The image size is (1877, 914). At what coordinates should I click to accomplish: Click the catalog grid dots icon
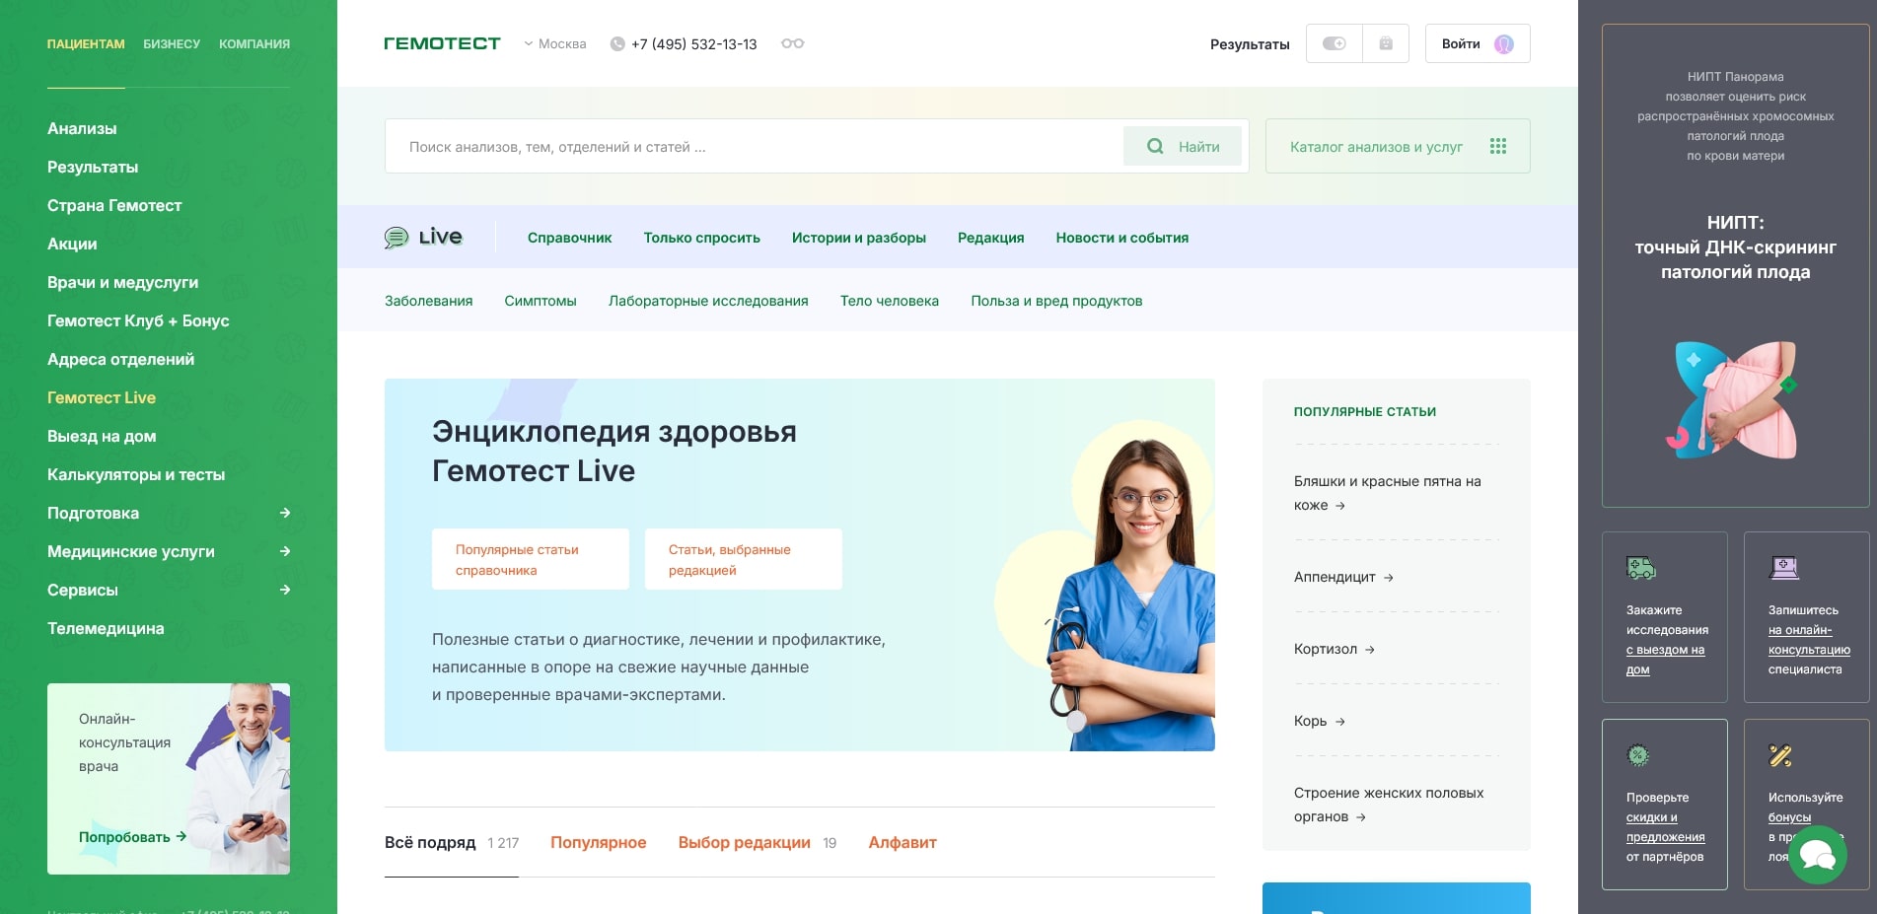tap(1497, 146)
